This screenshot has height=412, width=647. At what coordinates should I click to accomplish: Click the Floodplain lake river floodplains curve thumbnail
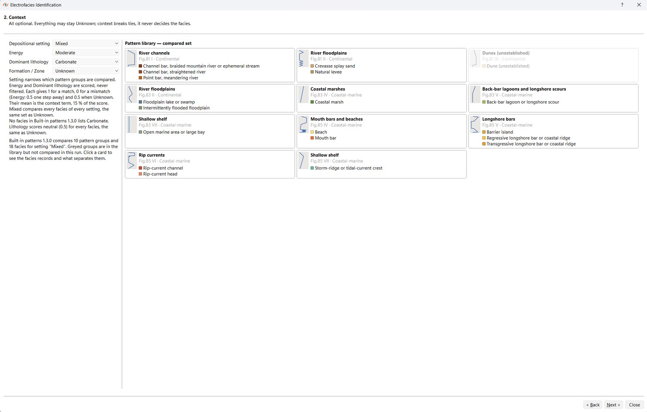coord(131,95)
